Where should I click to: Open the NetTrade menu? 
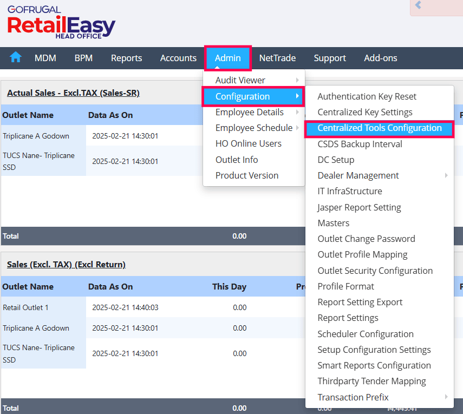(277, 58)
